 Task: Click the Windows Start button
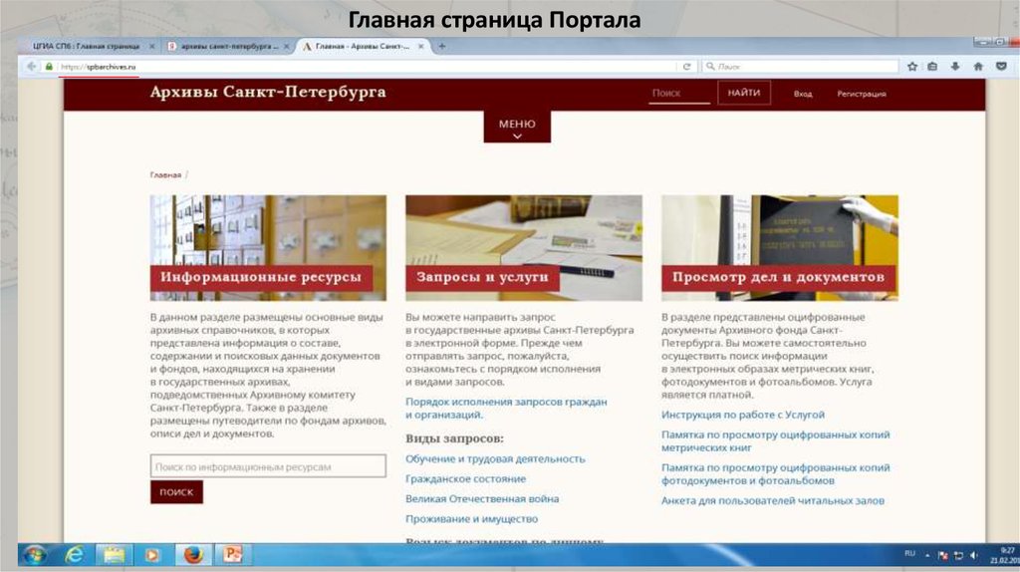[33, 554]
